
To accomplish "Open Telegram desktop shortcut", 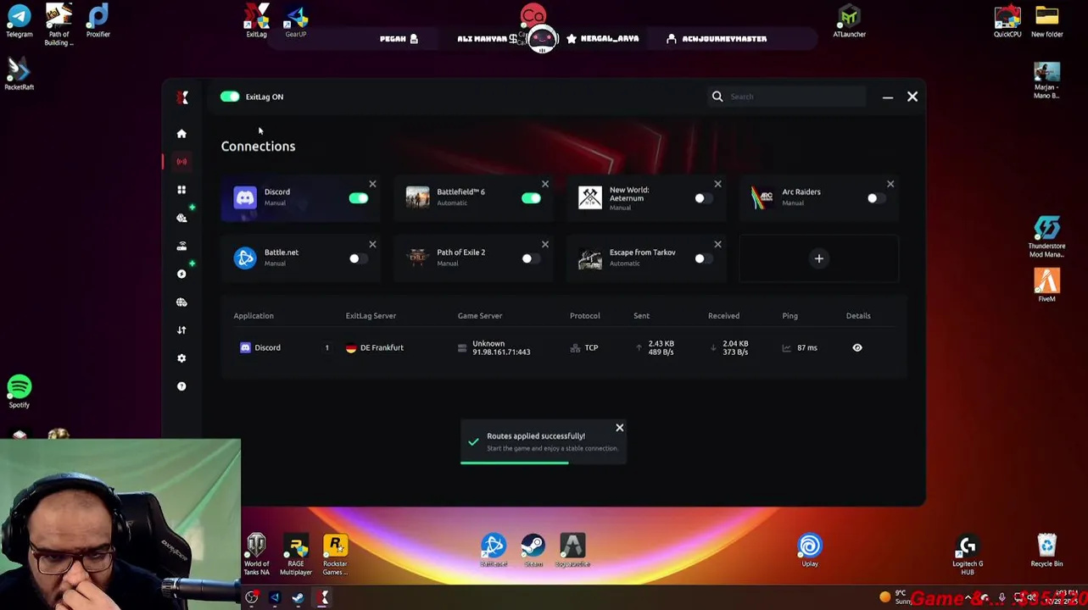I will click(x=19, y=21).
